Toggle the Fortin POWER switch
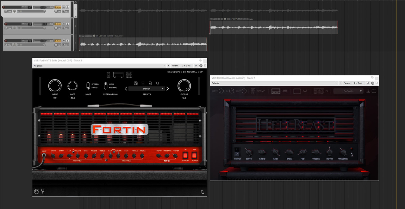The image size is (405, 209). click(194, 155)
